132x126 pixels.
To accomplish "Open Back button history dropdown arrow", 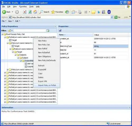I will 12,12.
